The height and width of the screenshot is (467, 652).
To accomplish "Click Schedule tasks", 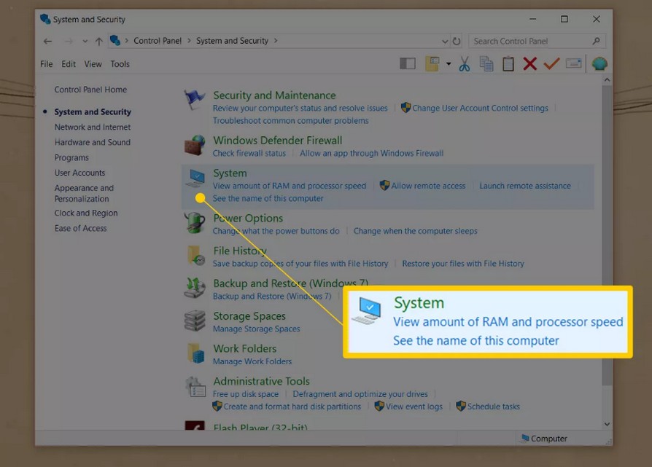I will [493, 407].
